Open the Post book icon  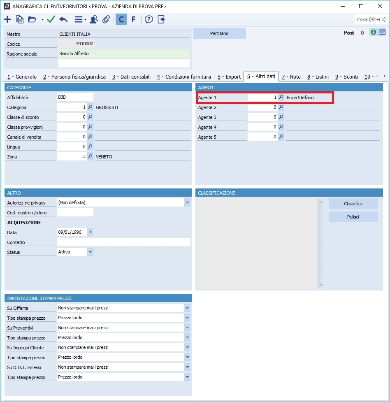[x=382, y=33]
